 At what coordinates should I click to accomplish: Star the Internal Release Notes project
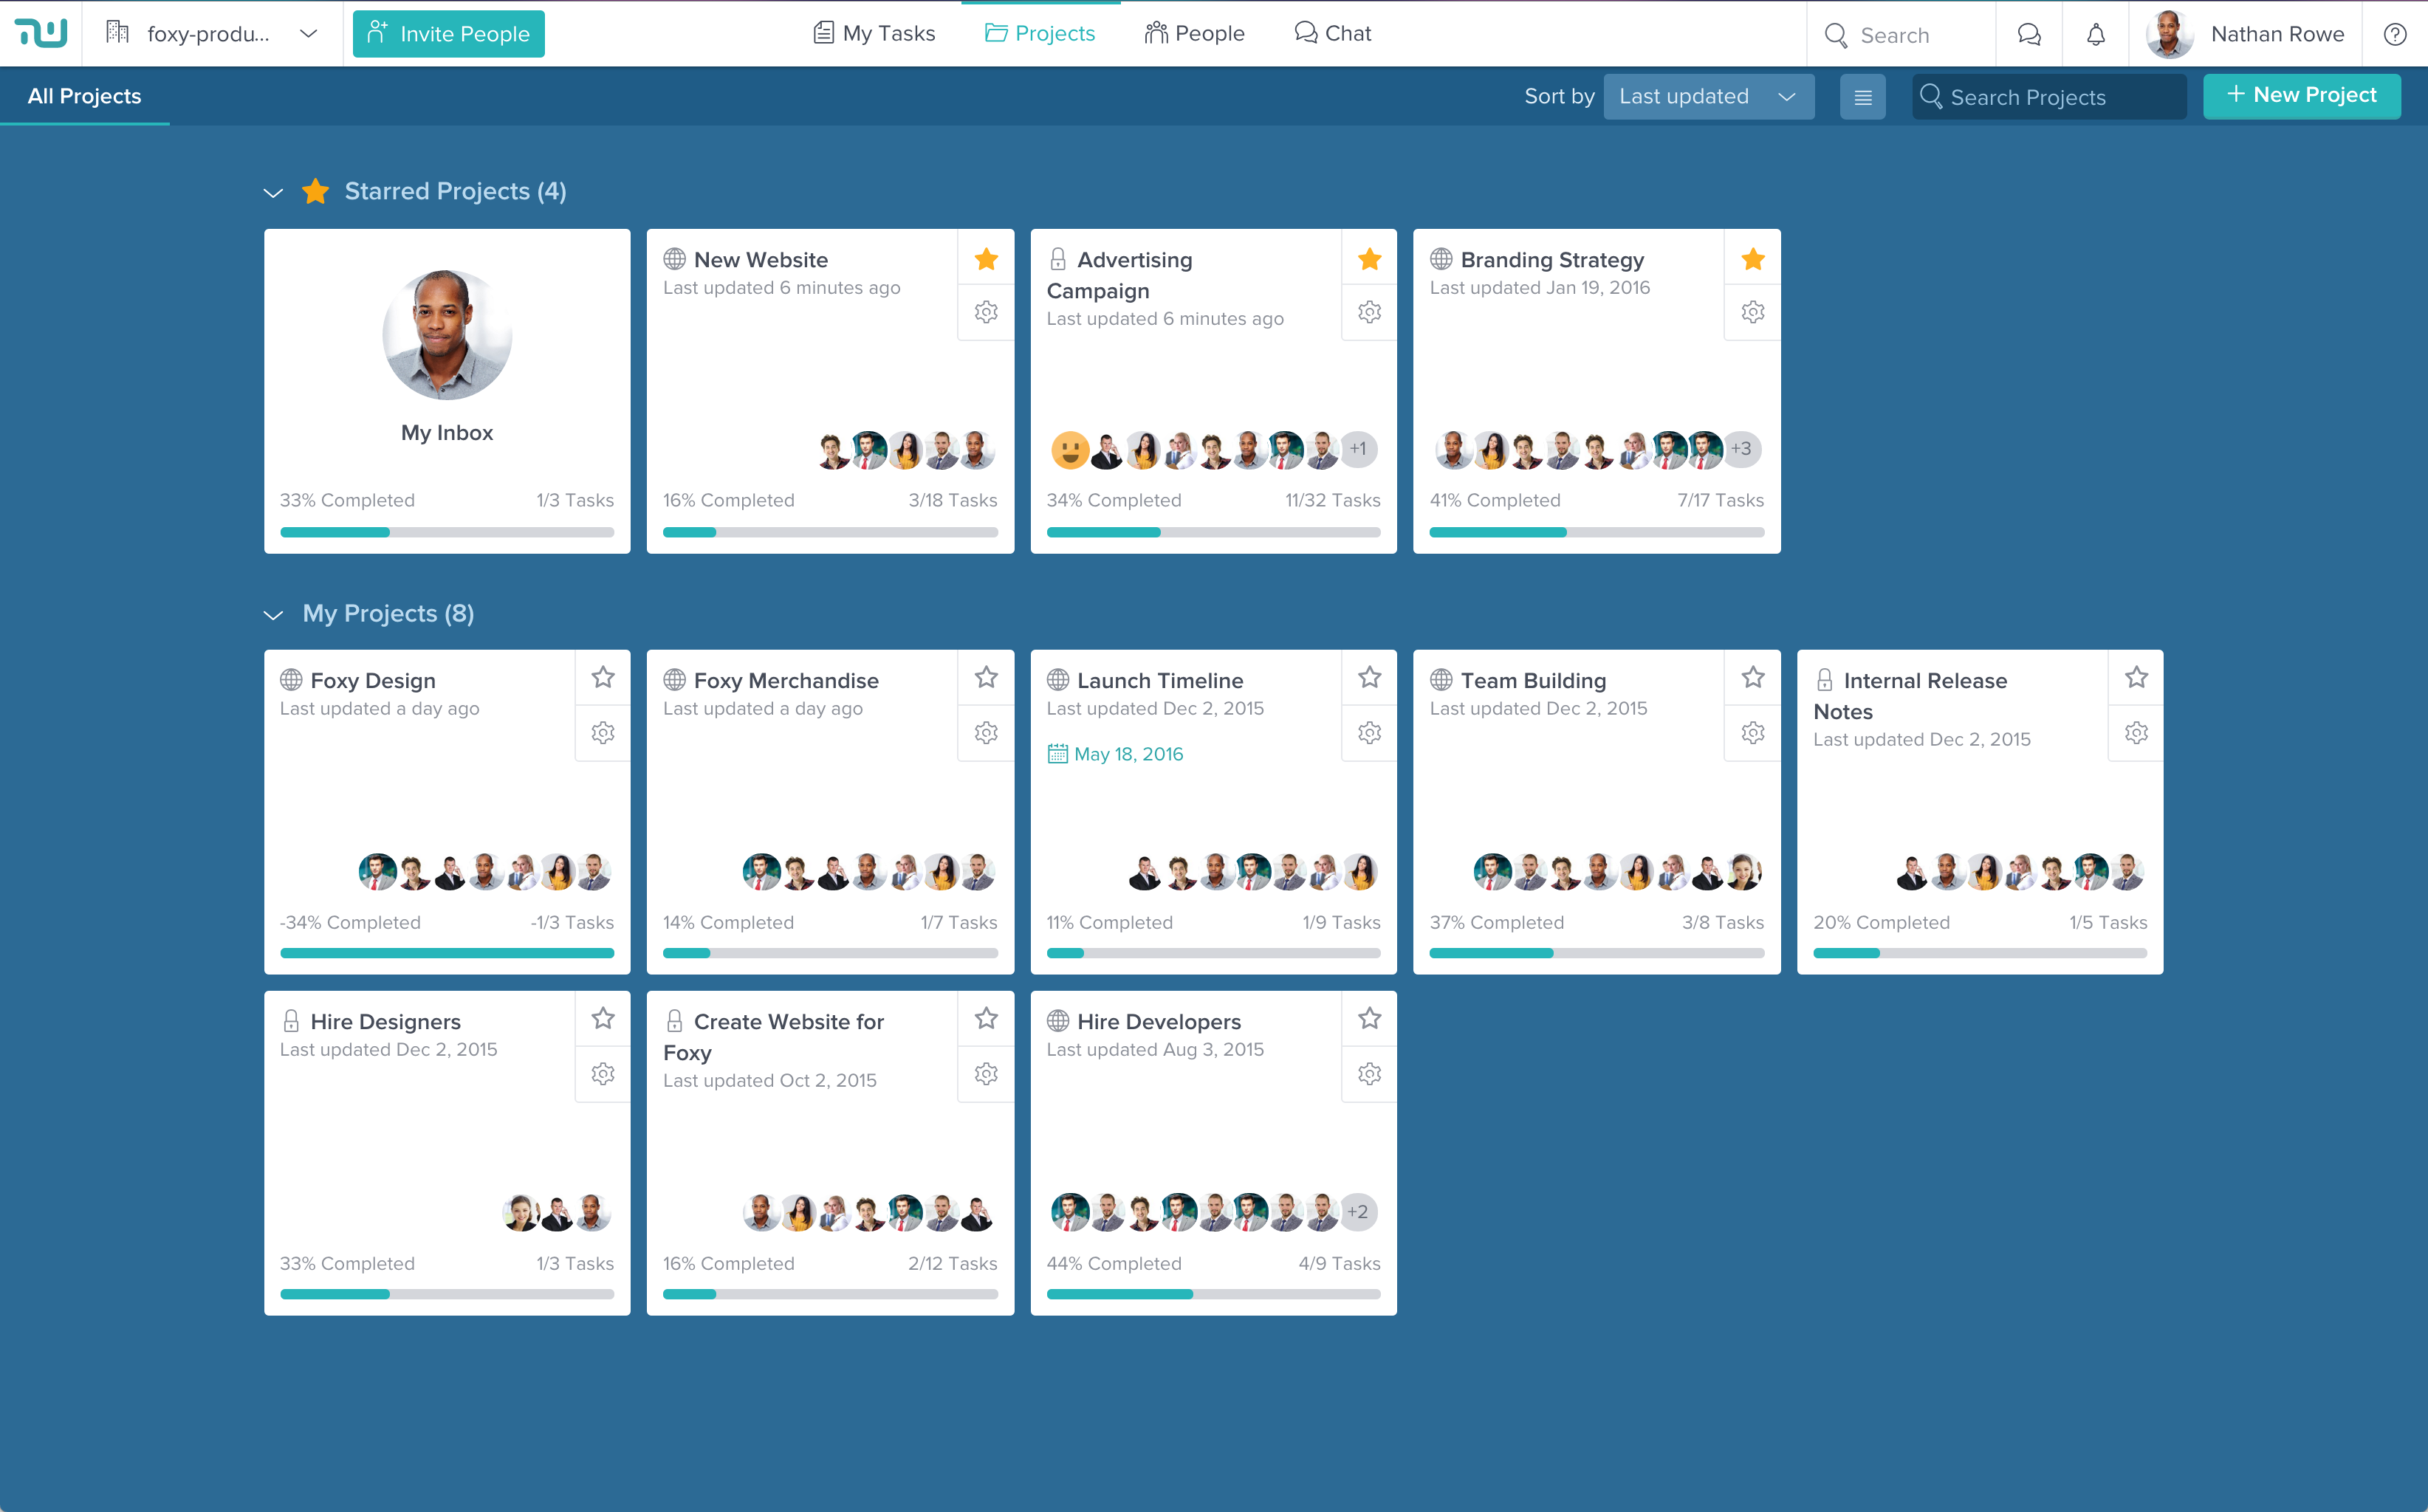[x=2136, y=678]
